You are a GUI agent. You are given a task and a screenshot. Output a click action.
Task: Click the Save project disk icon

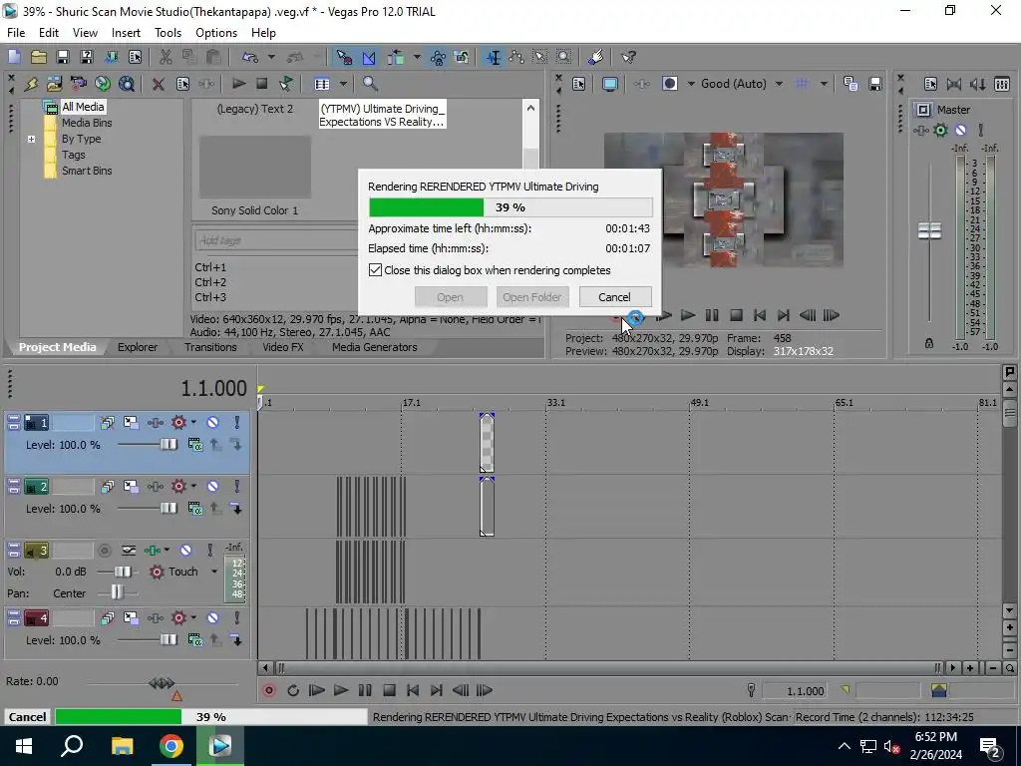tap(63, 57)
